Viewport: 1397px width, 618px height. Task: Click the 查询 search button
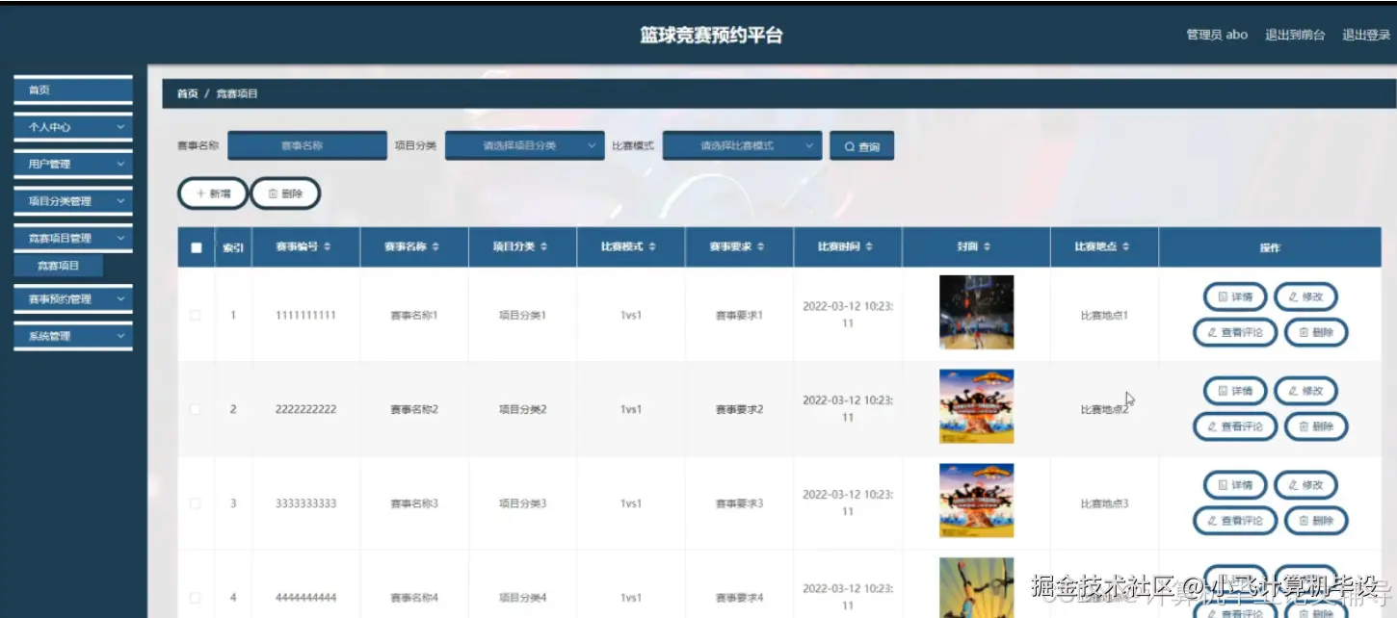862,146
